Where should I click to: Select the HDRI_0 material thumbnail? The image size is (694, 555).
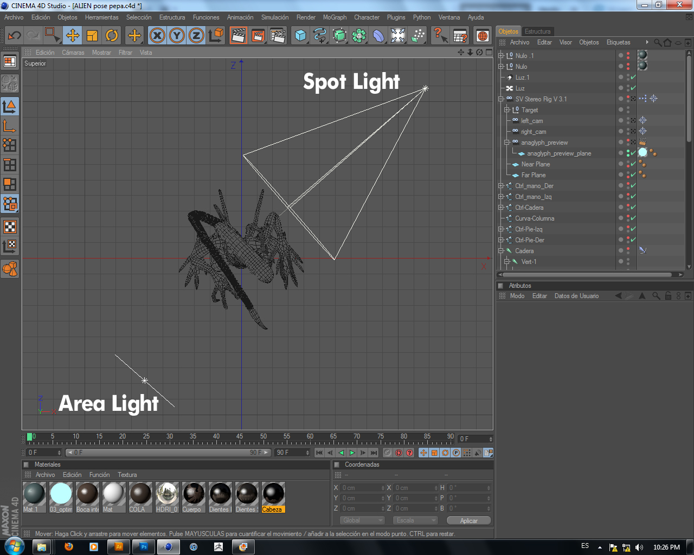(x=167, y=498)
